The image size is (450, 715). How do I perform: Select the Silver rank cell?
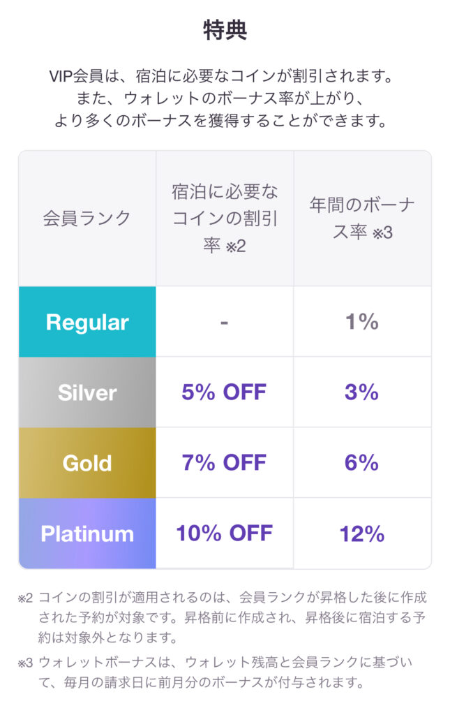pos(87,392)
